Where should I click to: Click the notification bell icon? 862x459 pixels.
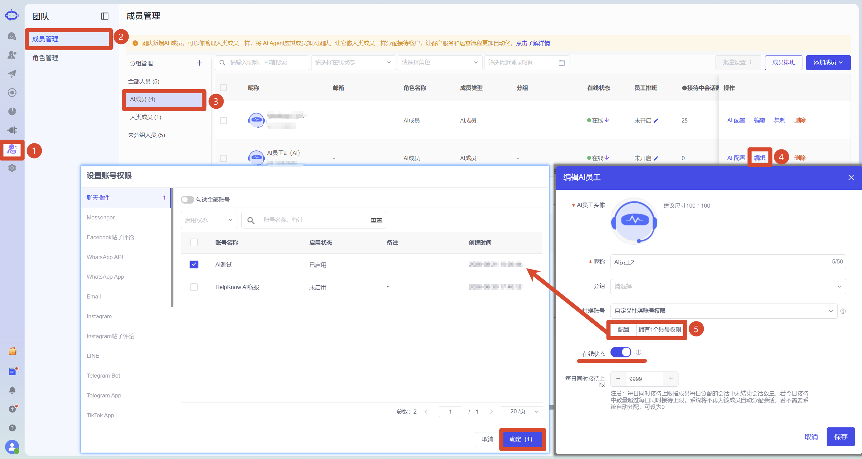pos(12,390)
